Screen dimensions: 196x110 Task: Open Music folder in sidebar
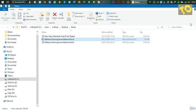click(10, 69)
